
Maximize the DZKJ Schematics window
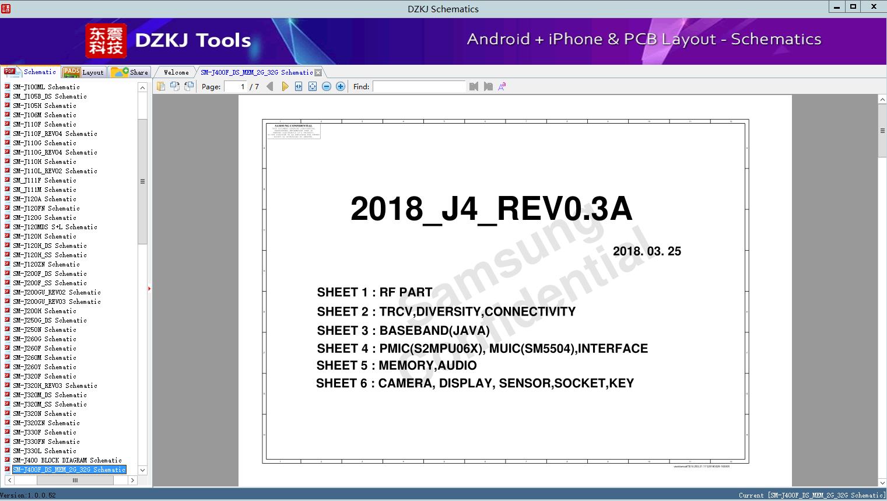pyautogui.click(x=853, y=7)
